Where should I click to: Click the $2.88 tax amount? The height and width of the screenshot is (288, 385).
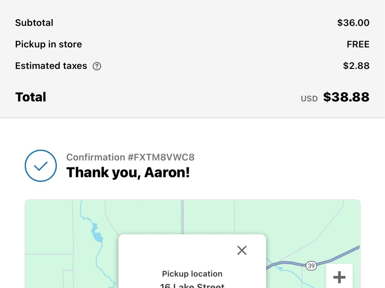[356, 66]
